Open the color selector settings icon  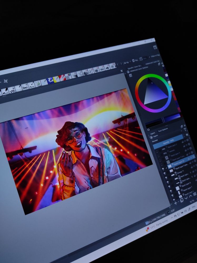[x=130, y=75]
